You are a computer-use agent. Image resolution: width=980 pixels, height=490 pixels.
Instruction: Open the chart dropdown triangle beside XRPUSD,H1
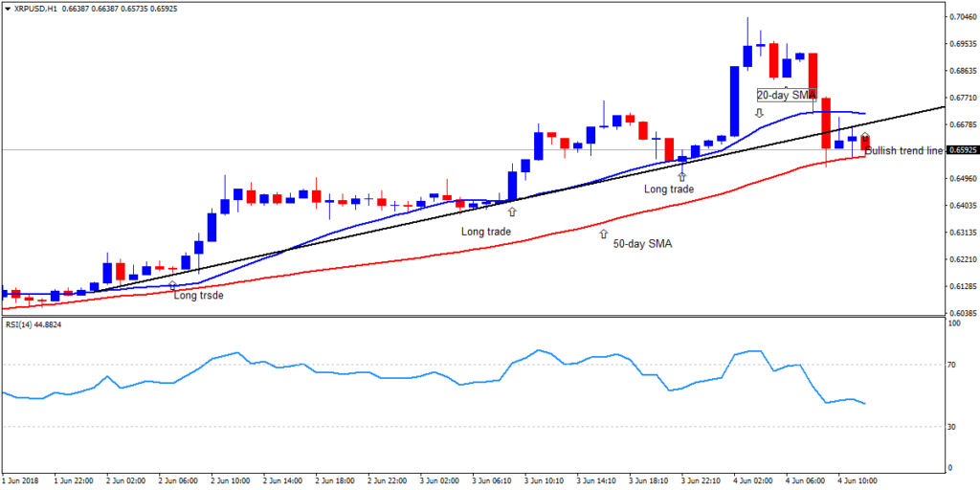8,9
